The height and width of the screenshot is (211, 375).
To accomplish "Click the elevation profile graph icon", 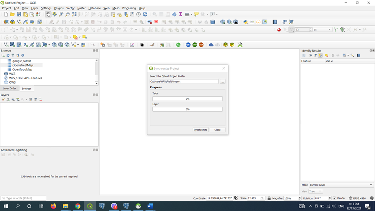I will [x=132, y=45].
